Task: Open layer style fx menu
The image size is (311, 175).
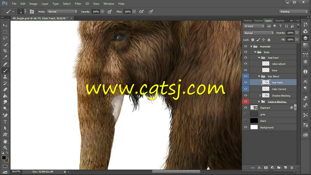Action: (x=259, y=168)
